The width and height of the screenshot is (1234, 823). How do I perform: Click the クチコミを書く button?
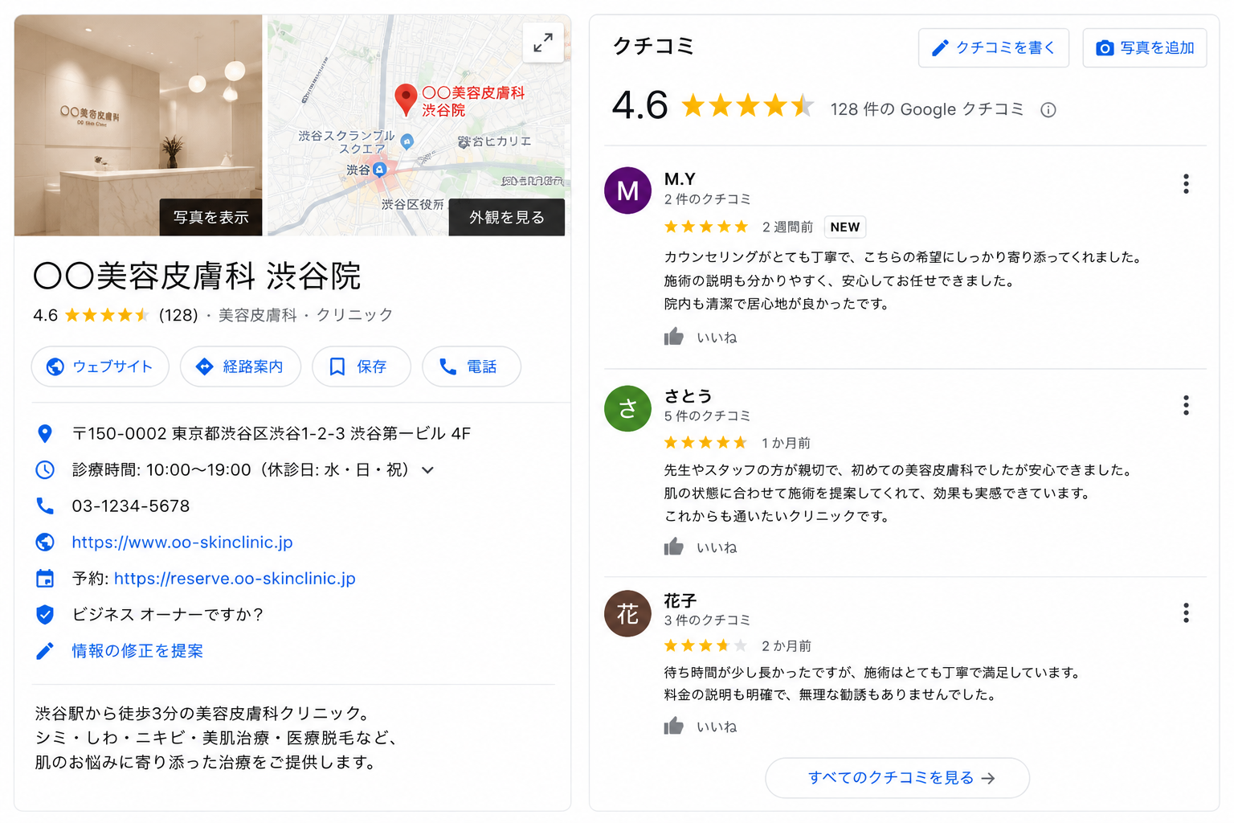[x=994, y=48]
